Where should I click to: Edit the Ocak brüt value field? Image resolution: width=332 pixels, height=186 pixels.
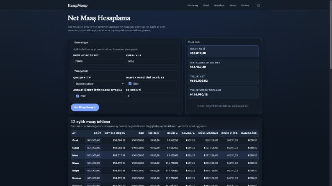coord(93,141)
